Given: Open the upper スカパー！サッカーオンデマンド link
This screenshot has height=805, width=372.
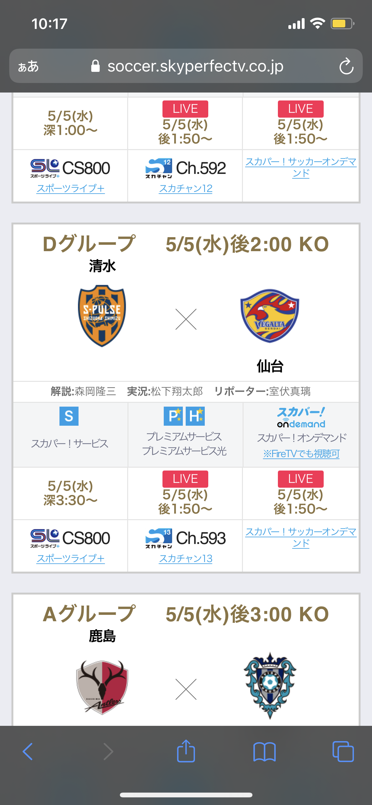Looking at the screenshot, I should pyautogui.click(x=301, y=167).
